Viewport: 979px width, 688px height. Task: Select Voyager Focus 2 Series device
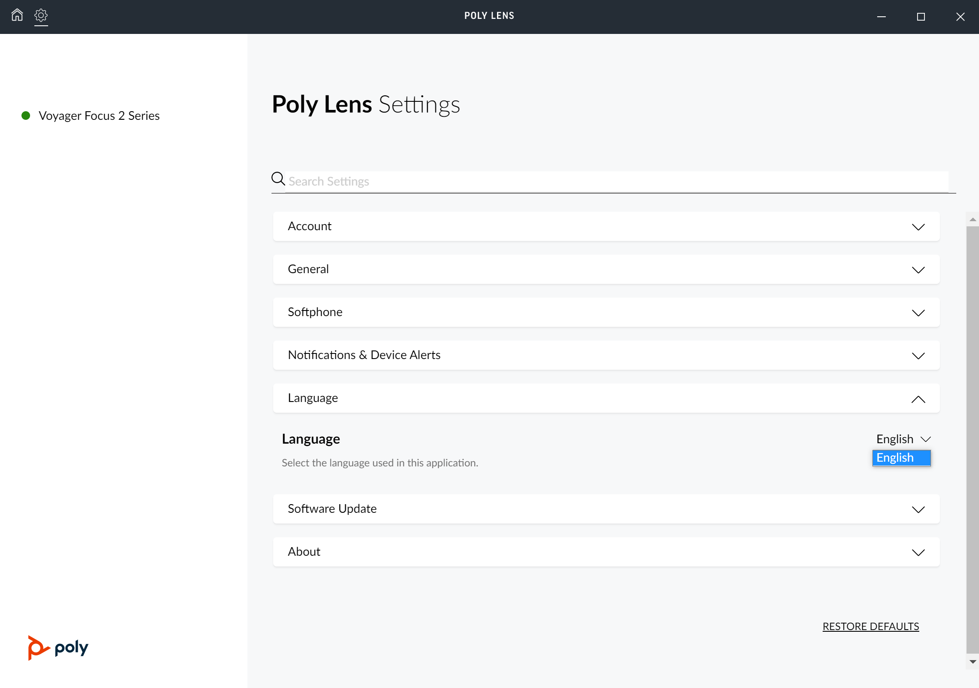(99, 116)
